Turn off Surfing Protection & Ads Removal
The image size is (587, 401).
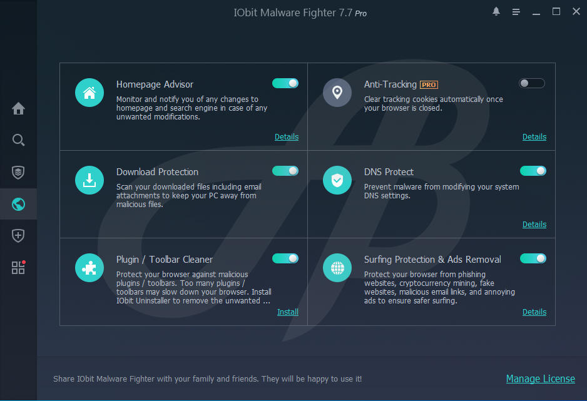tap(533, 258)
